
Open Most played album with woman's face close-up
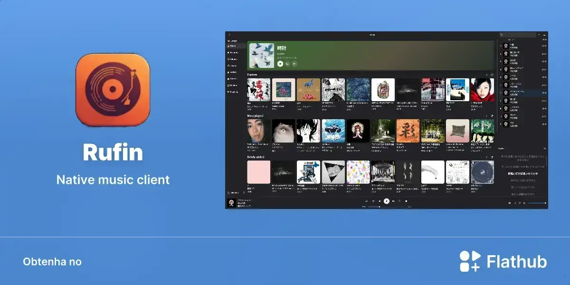point(259,131)
